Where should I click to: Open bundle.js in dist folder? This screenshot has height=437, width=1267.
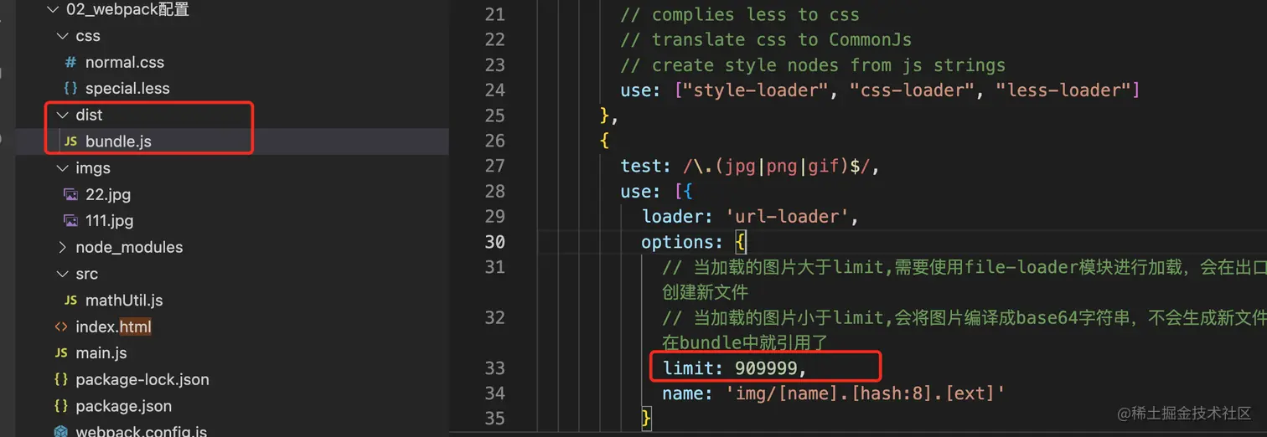[x=118, y=141]
